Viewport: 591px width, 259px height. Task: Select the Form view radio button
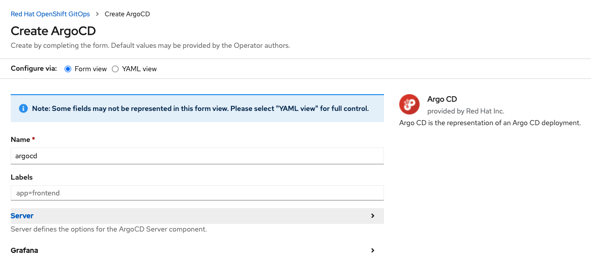(68, 69)
